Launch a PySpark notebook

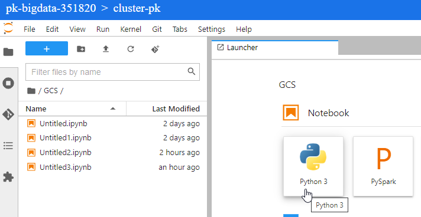click(x=383, y=166)
